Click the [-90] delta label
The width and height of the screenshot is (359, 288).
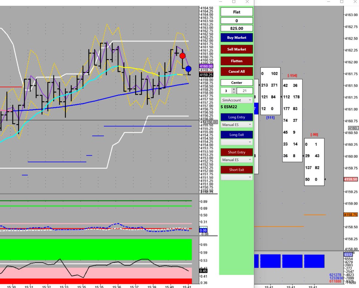point(314,135)
